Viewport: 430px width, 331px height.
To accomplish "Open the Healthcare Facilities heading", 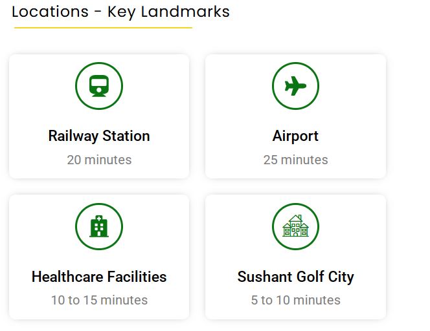I will [99, 277].
